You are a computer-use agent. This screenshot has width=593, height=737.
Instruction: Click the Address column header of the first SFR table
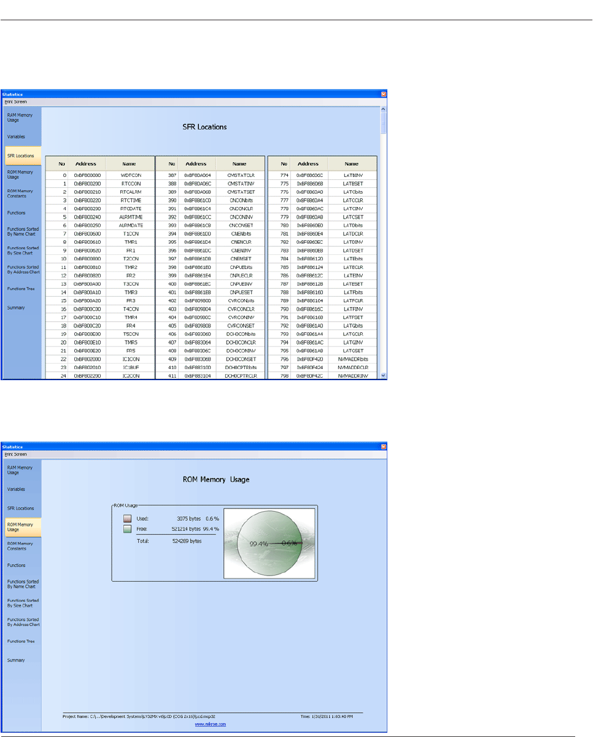pyautogui.click(x=85, y=164)
